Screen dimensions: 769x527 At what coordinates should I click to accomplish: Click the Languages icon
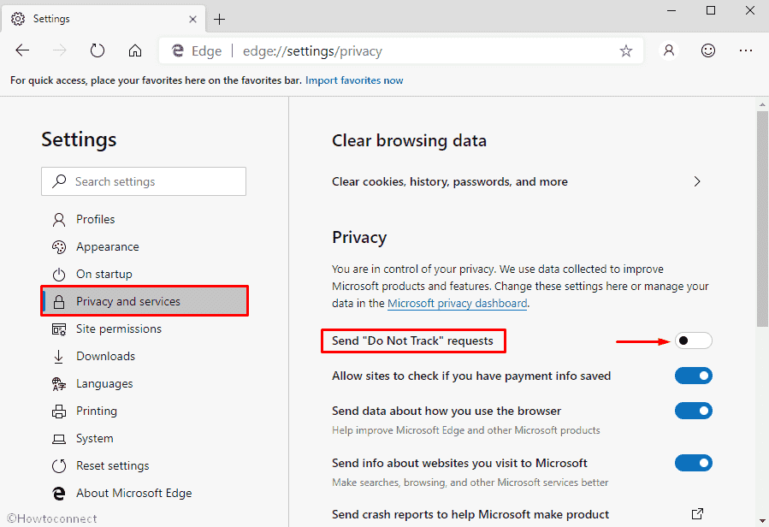[x=59, y=384]
